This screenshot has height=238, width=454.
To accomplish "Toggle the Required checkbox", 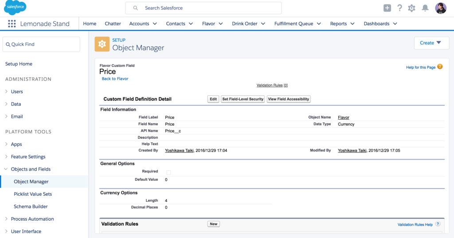I will click(x=168, y=172).
